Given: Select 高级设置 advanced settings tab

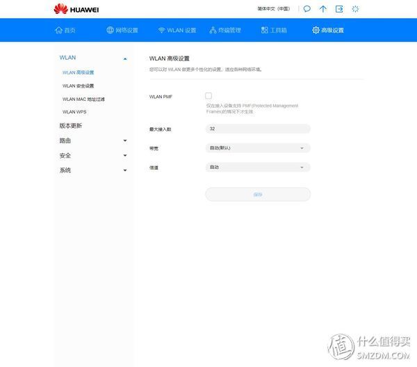Looking at the screenshot, I should pyautogui.click(x=328, y=30).
